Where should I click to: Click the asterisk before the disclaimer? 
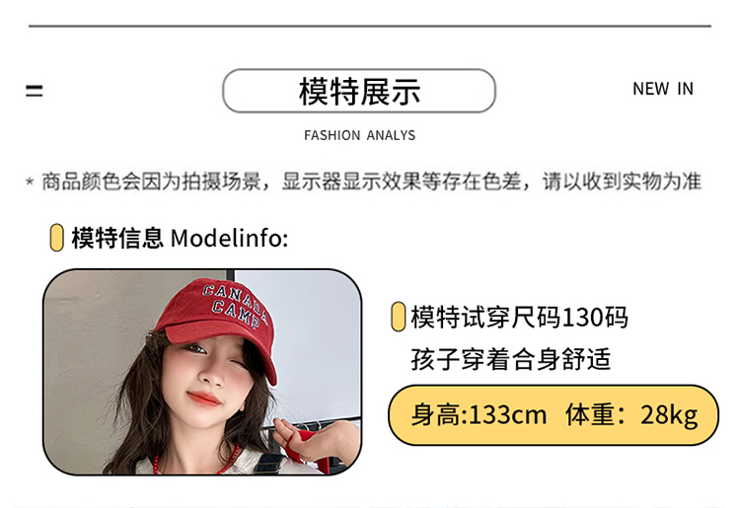[30, 182]
